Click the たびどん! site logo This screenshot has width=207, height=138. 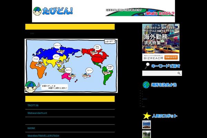point(53,11)
